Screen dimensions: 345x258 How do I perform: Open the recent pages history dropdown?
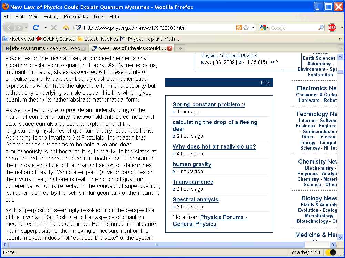point(26,28)
